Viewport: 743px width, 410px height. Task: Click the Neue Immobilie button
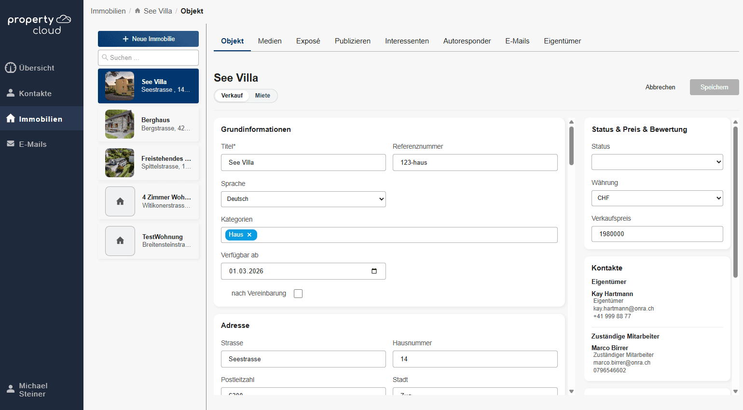click(x=148, y=39)
